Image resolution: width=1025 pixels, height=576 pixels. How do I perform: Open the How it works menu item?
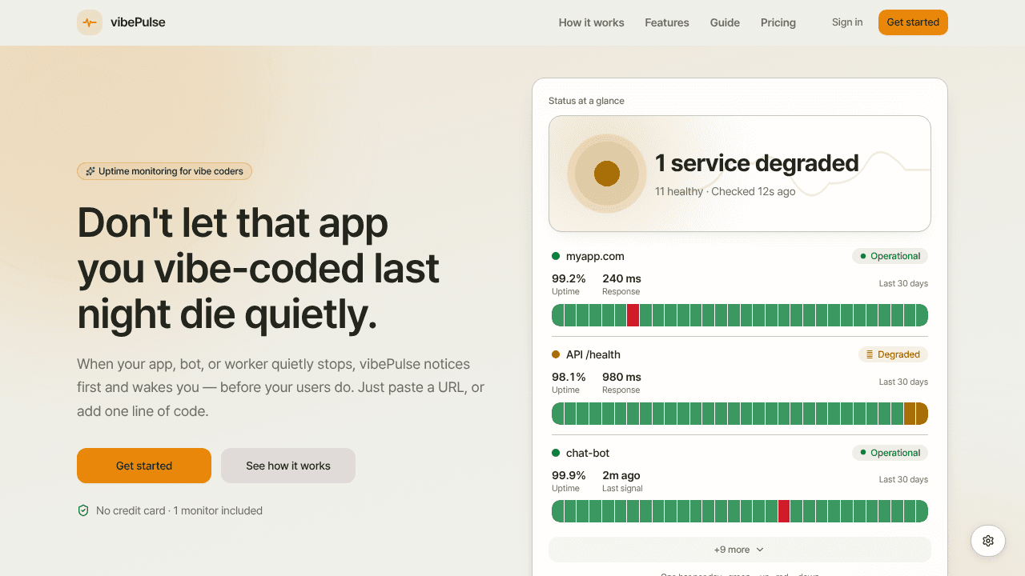[591, 22]
